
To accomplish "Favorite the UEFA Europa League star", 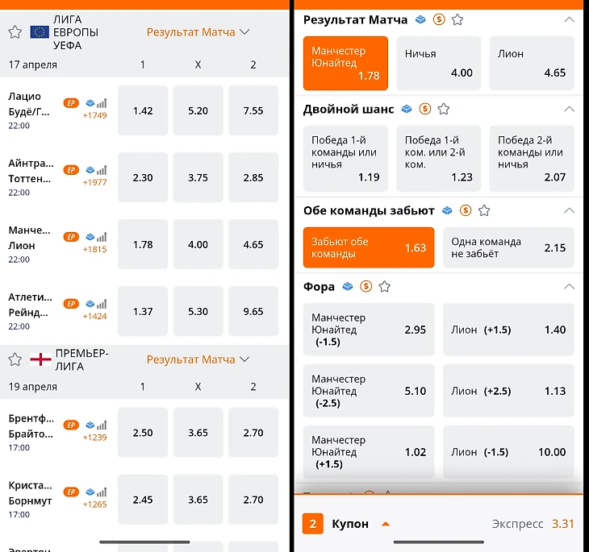I will point(15,32).
